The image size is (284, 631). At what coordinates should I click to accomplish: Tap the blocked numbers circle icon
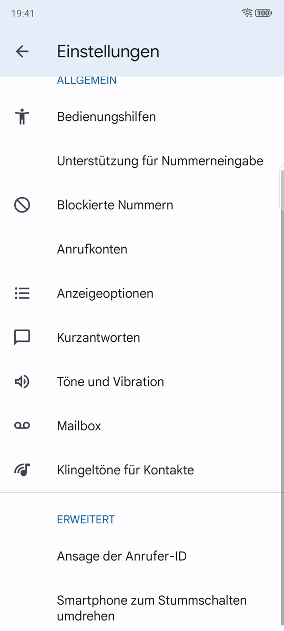pyautogui.click(x=22, y=205)
